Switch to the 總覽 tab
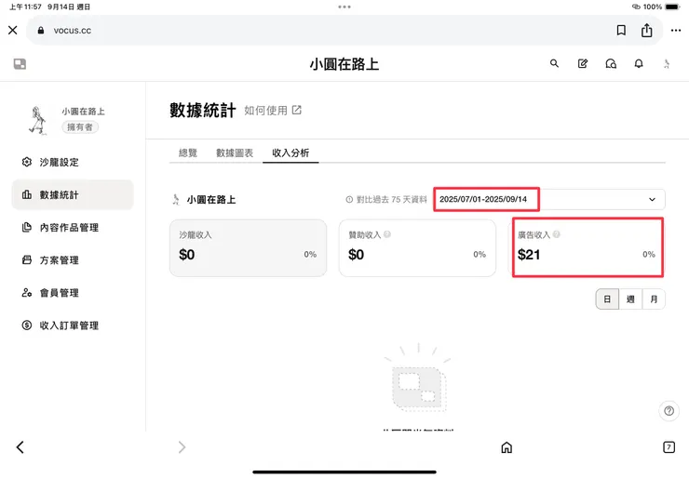This screenshot has height=478, width=689. 188,153
